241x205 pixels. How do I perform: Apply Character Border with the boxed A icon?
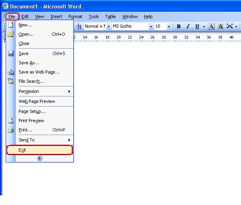211,27
